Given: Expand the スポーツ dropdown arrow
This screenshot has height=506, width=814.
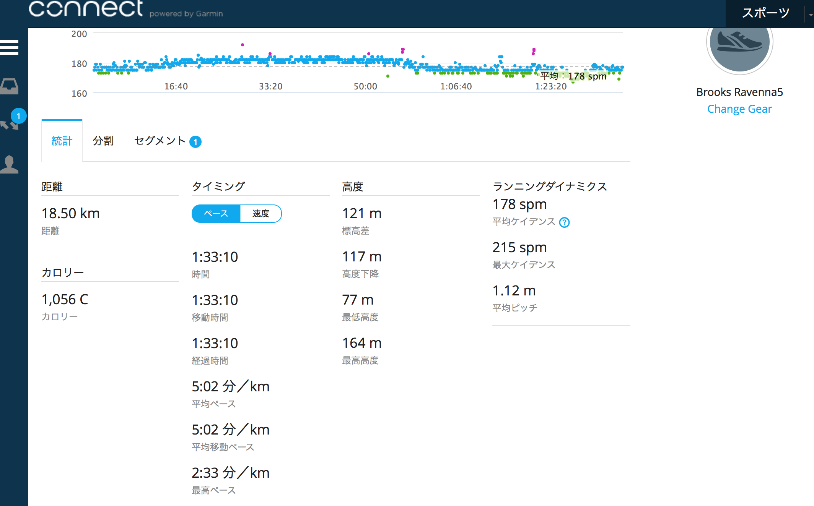Looking at the screenshot, I should [810, 15].
